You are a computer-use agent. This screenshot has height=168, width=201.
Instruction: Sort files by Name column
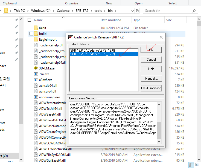click(38, 20)
